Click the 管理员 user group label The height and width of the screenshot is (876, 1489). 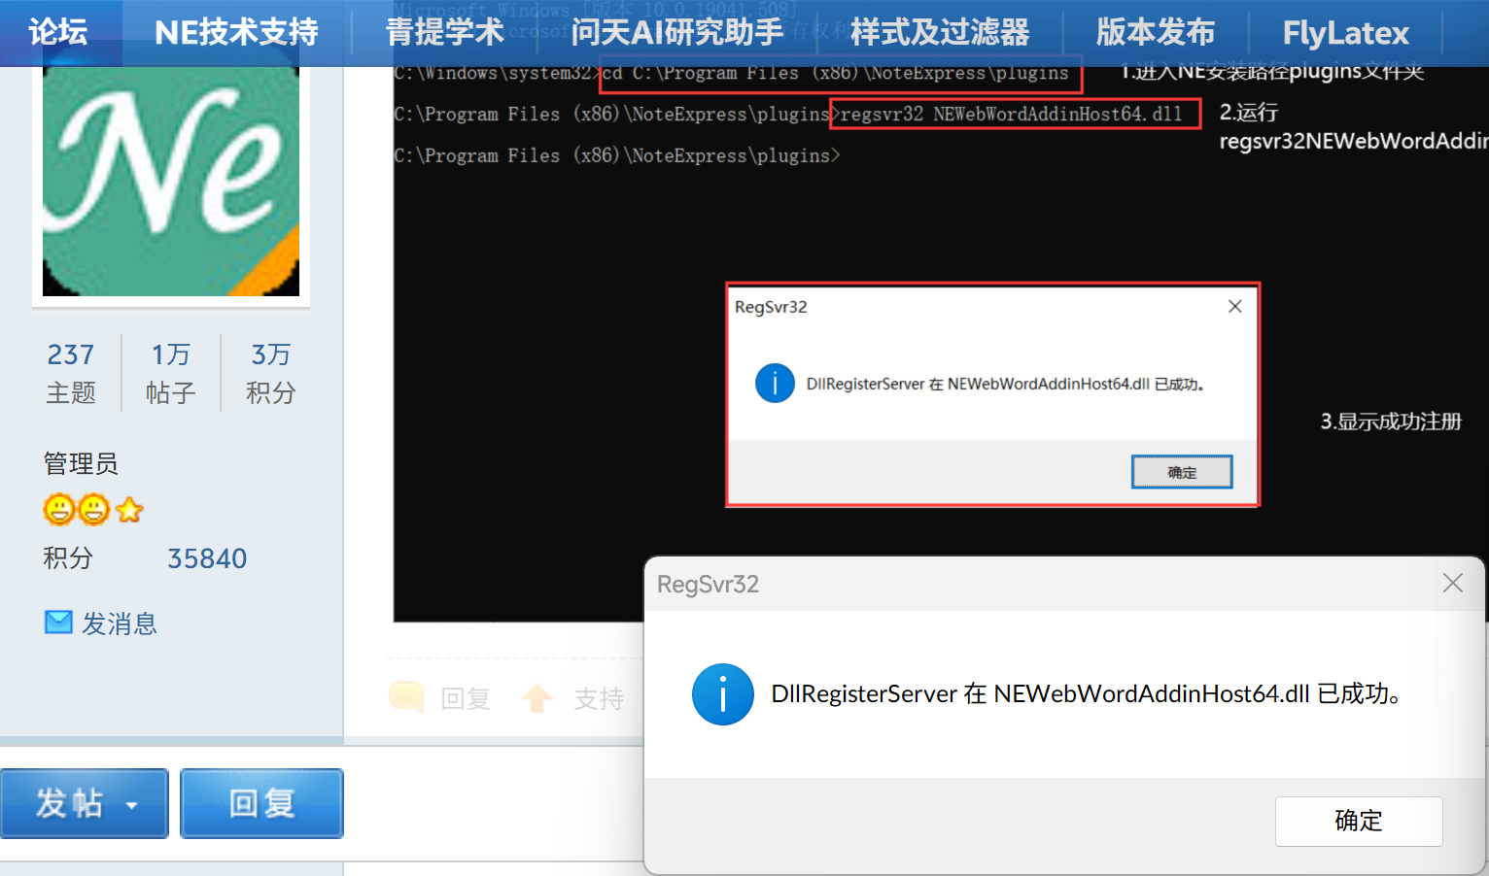[81, 464]
